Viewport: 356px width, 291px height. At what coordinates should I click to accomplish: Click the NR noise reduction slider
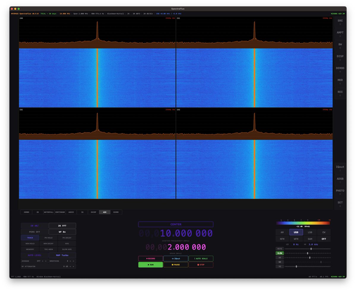point(308,262)
